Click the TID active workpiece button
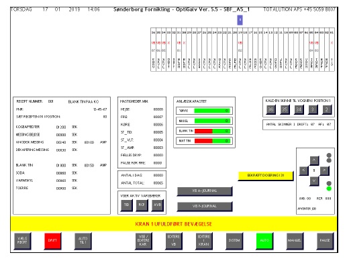 126,205
